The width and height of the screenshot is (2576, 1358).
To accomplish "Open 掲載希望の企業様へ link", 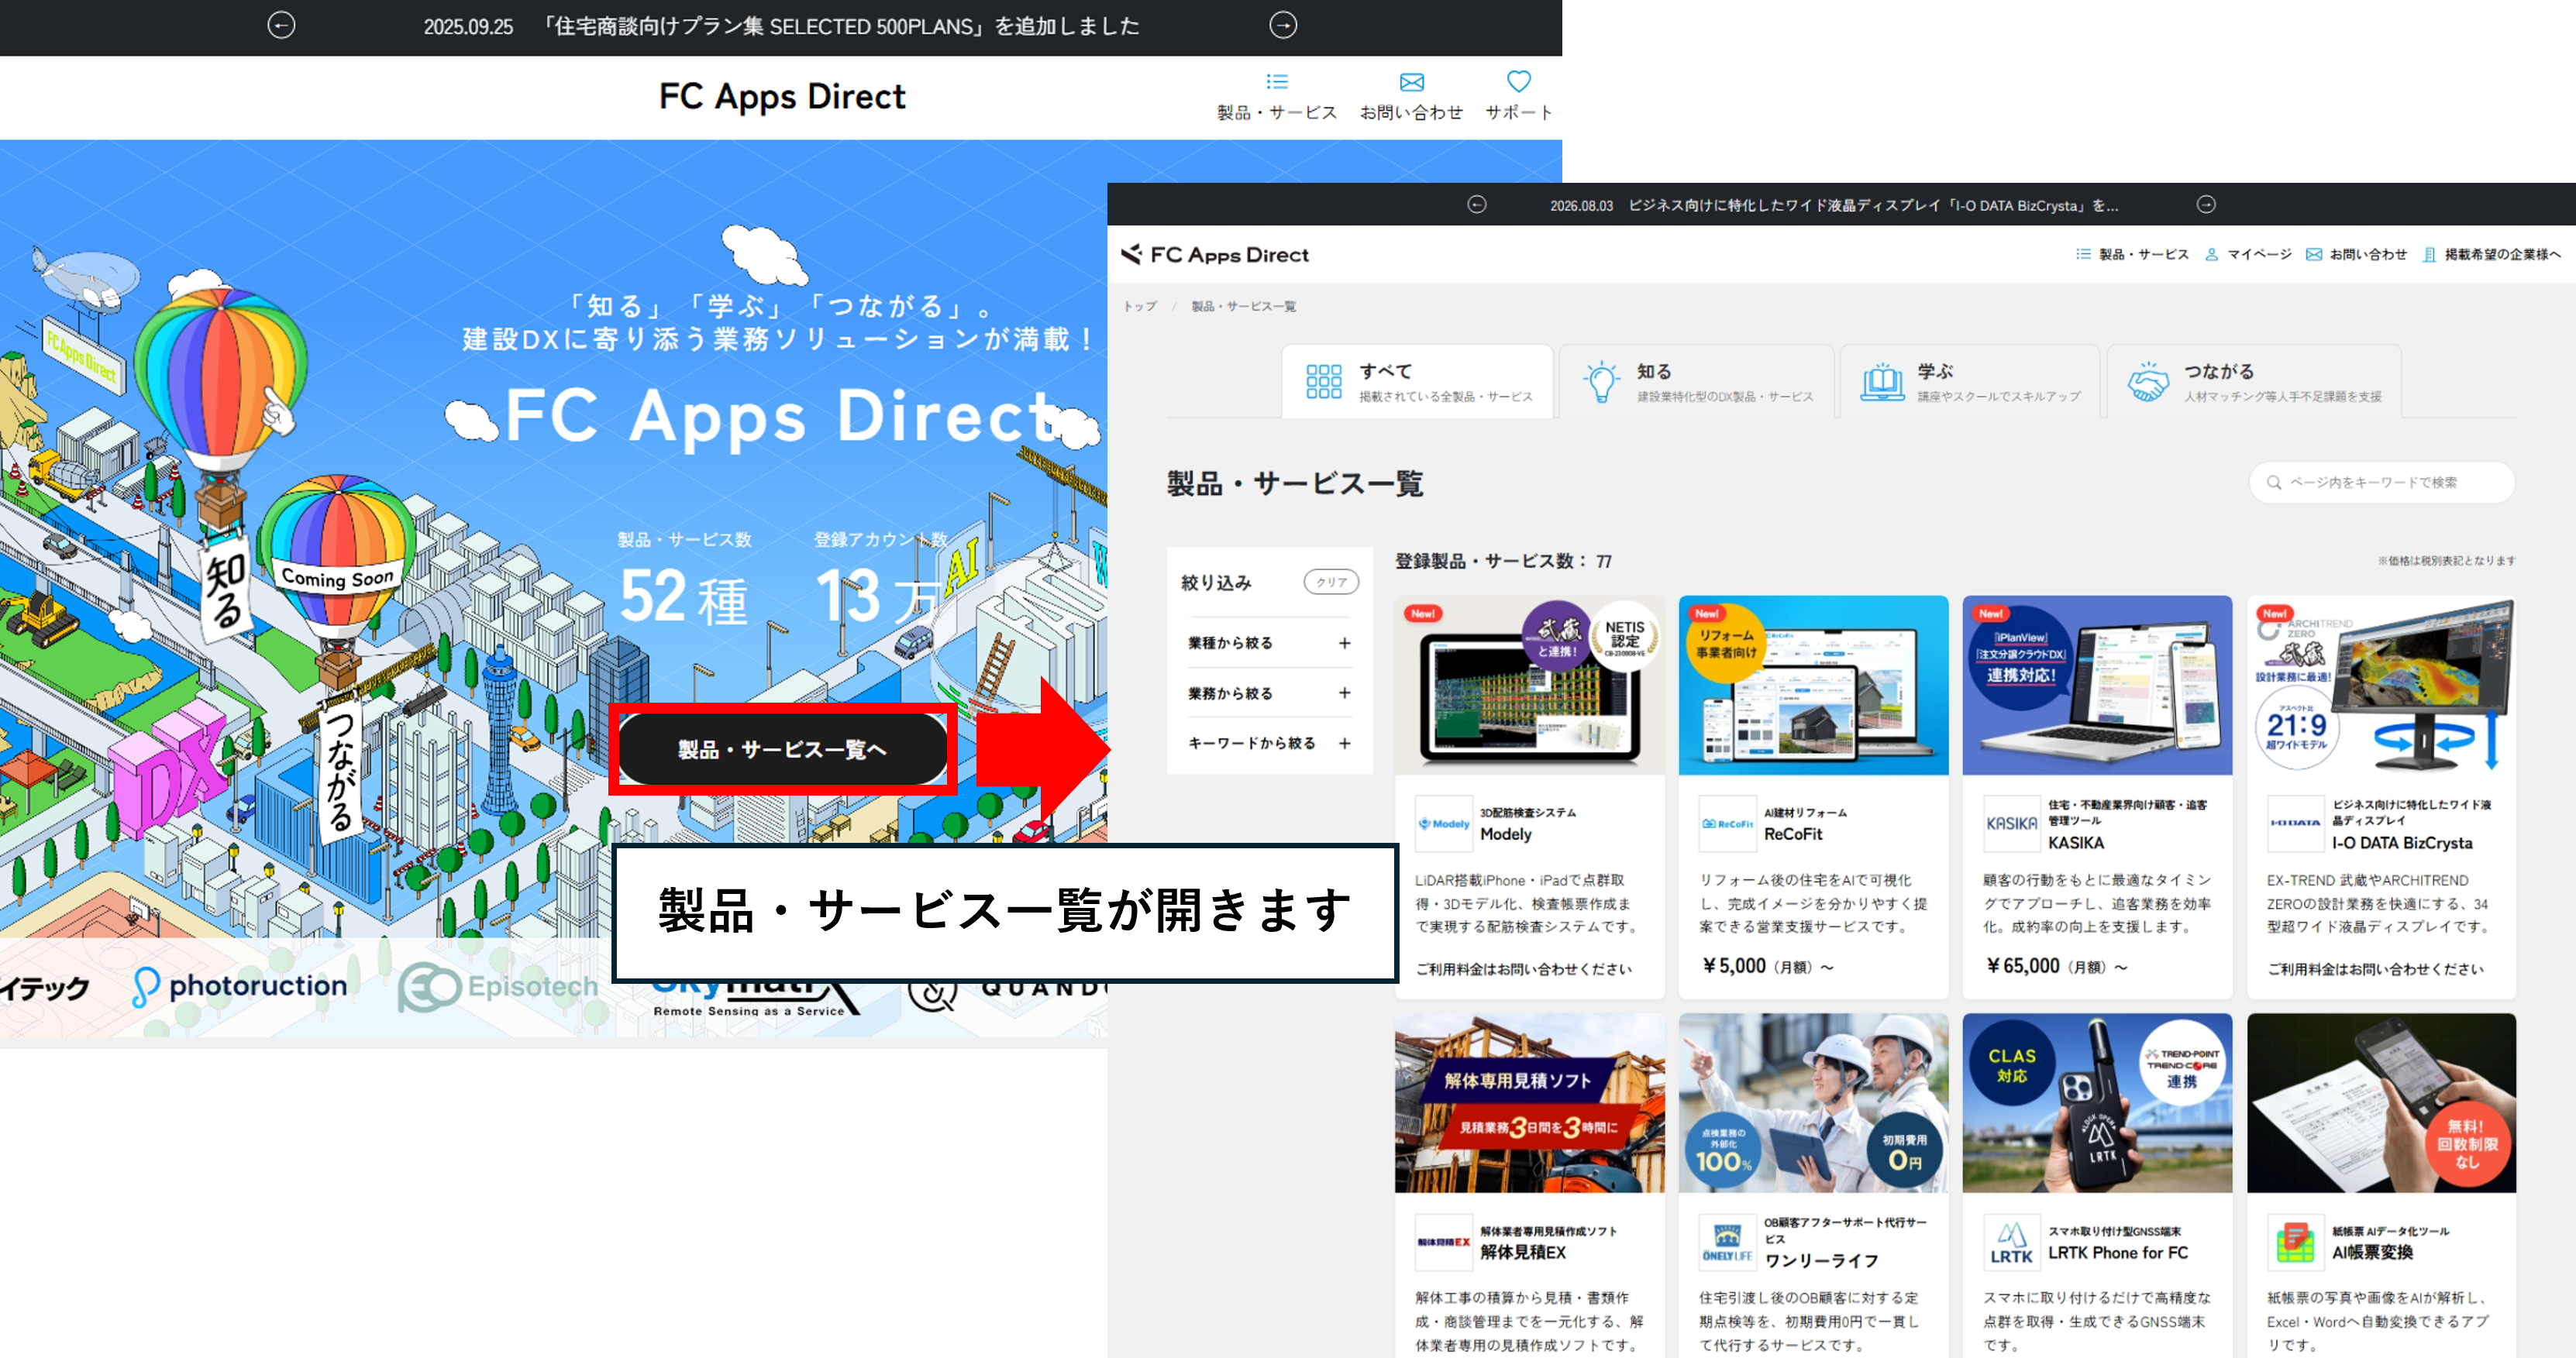I will pyautogui.click(x=2491, y=255).
